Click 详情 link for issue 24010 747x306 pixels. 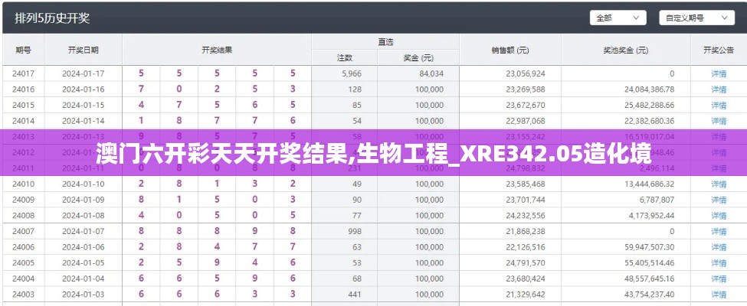[718, 184]
